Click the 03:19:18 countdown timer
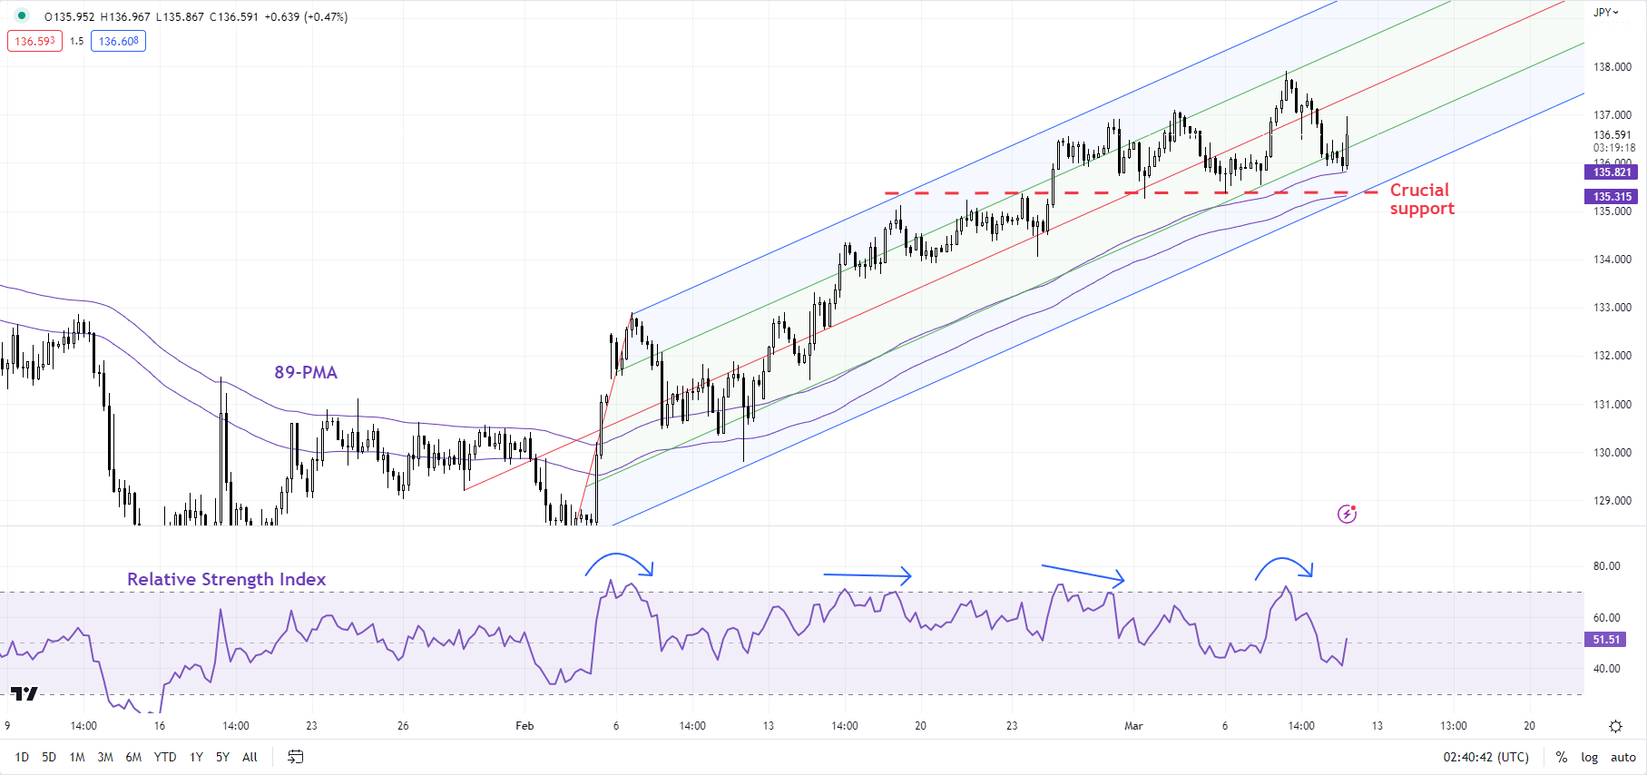 1614,148
